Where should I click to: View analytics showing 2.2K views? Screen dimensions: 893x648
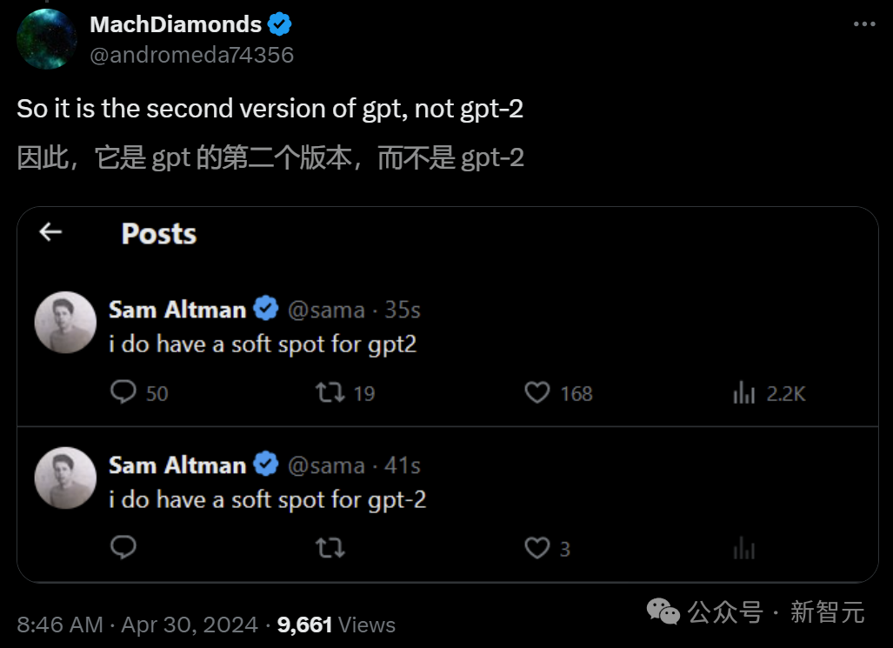744,393
